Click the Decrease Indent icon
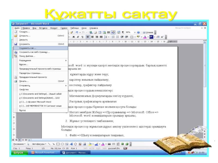This screenshot has width=218, height=163. click(122, 37)
